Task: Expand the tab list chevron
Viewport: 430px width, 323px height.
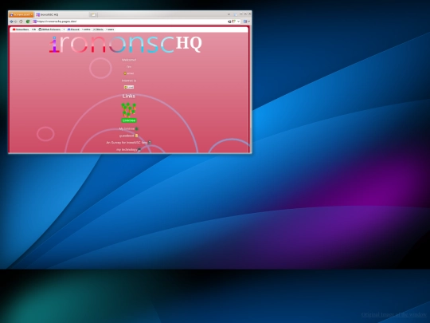Action: tap(229, 14)
